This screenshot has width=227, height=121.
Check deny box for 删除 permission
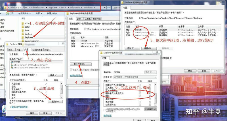click(x=150, y=96)
